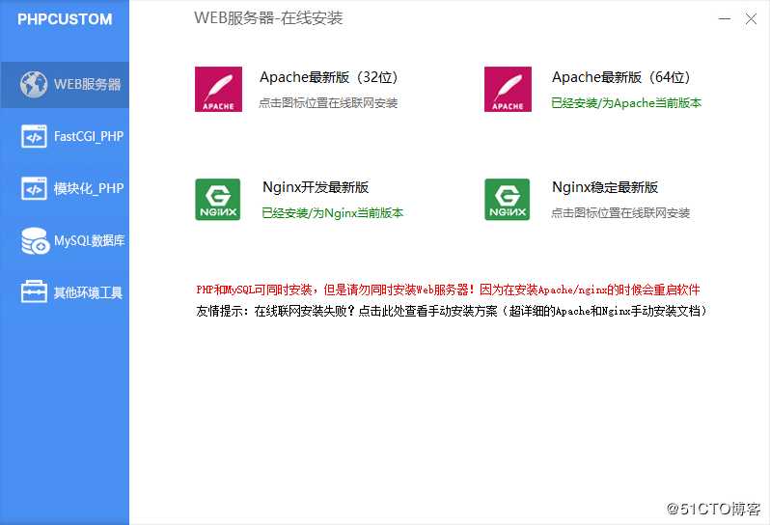Viewport: 770px width, 525px height.
Task: Click the Apache最新版（32位）title
Action: pyautogui.click(x=329, y=77)
